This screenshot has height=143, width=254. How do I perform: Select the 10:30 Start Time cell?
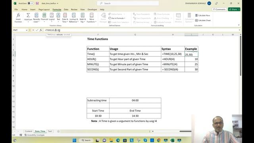(x=98, y=116)
